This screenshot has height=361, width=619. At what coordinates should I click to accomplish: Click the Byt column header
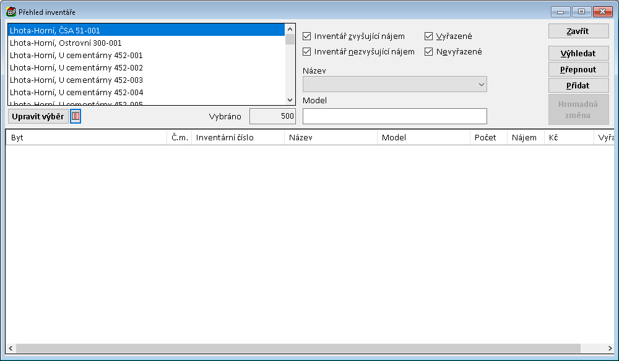coord(87,138)
